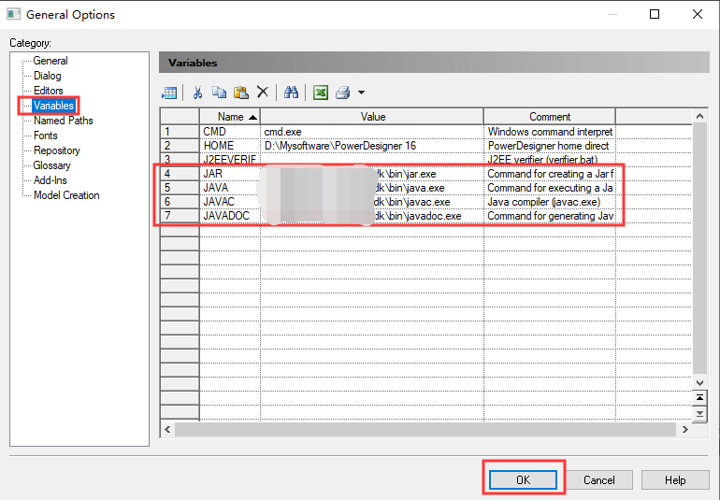
Task: Click the jump-to-last-row scroll button
Action: pyautogui.click(x=699, y=414)
